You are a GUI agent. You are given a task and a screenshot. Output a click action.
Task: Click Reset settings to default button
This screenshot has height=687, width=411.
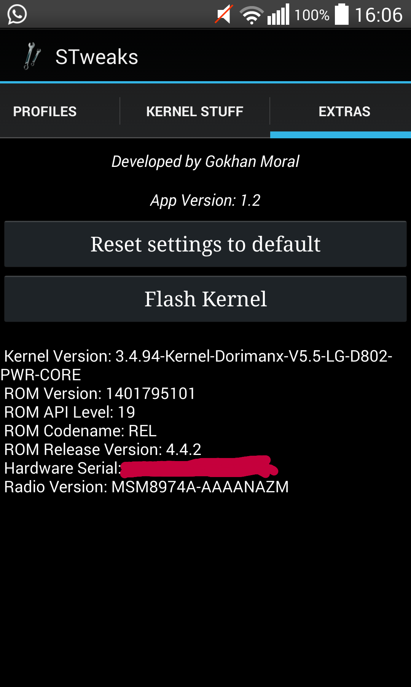205,244
